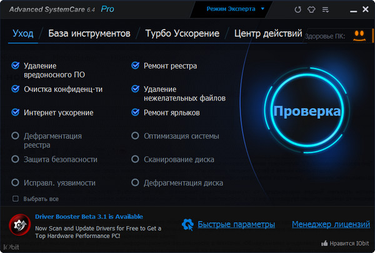Close the Advanced SystemCare window
The width and height of the screenshot is (375, 253).
click(x=366, y=9)
